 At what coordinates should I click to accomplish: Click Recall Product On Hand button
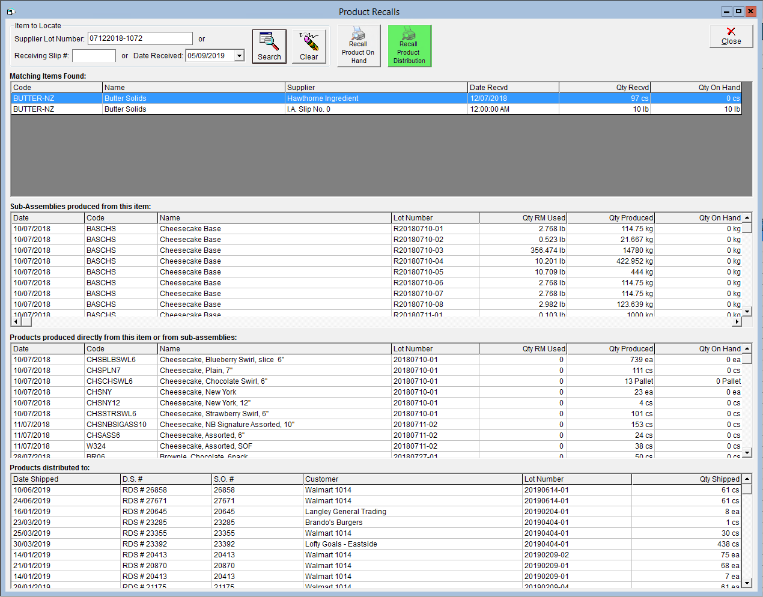coord(359,46)
